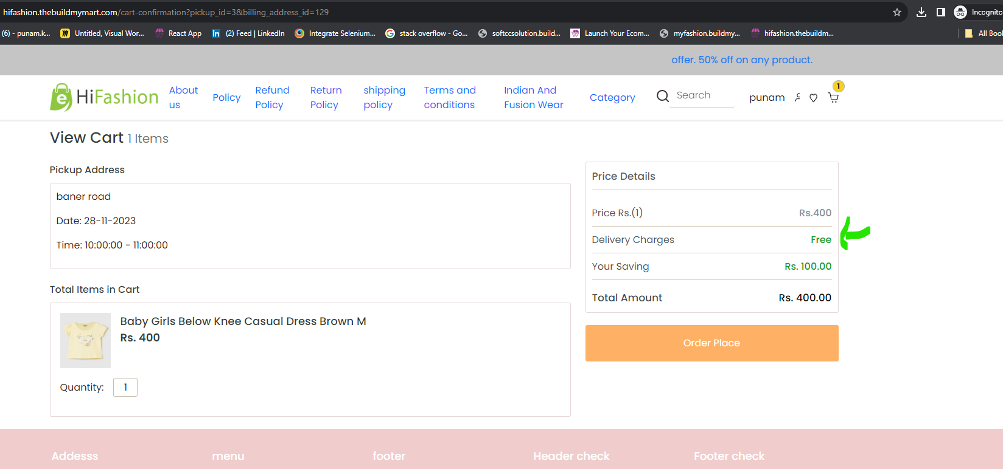Open browser downloads icon
This screenshot has width=1003, height=469.
pos(921,12)
